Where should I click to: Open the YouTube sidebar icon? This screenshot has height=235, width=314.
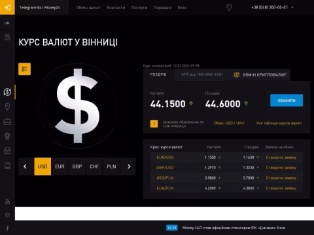tap(7, 202)
